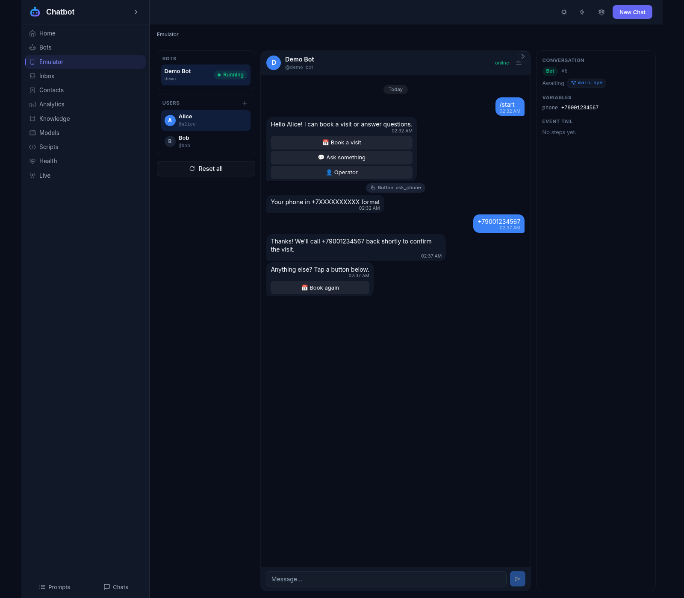This screenshot has height=598, width=684.
Task: Click the Chatbot robot logo icon
Action: (35, 12)
